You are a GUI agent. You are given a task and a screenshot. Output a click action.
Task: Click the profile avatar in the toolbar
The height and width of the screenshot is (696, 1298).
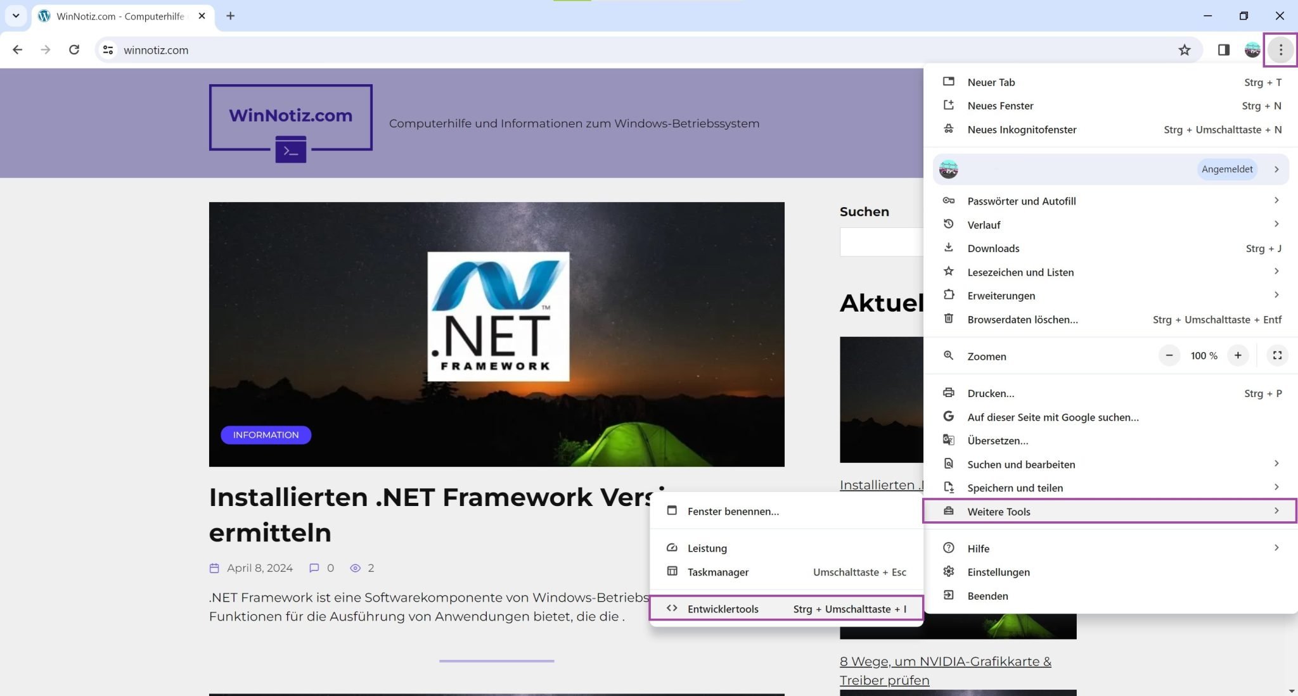tap(1252, 50)
